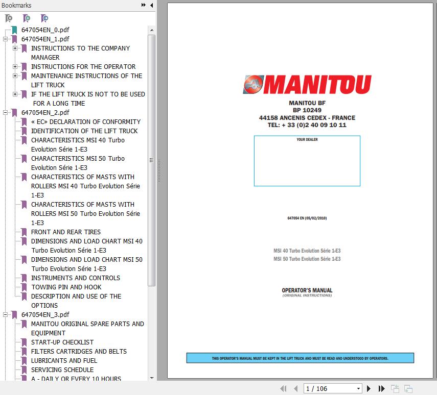Open CHARACTERISTICS OF MASTS WITH ROLLERS MSI 50 bookmark
Viewport: 437px width, 395px height.
click(85, 213)
